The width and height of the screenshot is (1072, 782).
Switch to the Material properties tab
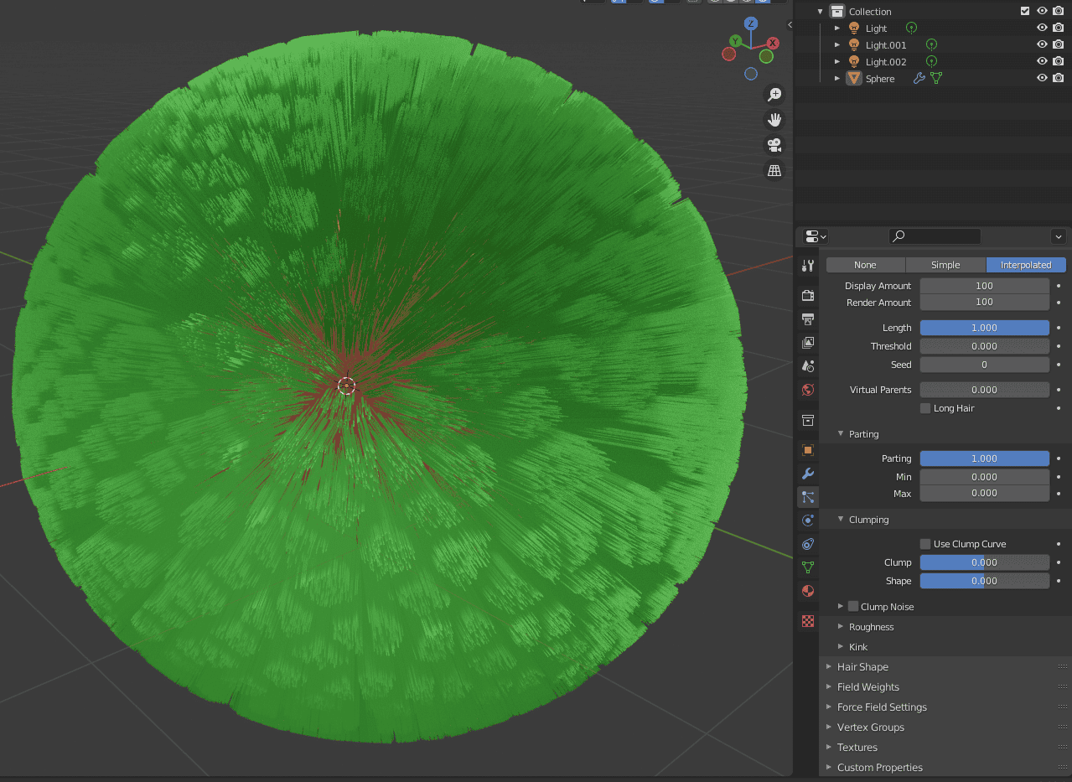[x=807, y=591]
